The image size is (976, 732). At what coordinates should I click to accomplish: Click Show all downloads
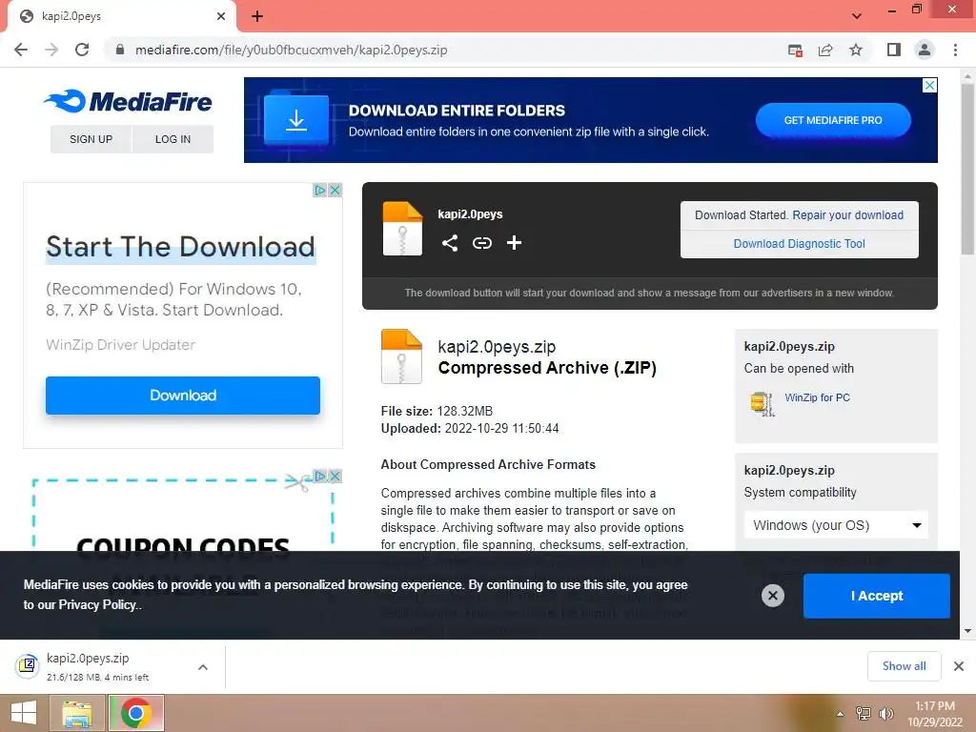point(904,666)
